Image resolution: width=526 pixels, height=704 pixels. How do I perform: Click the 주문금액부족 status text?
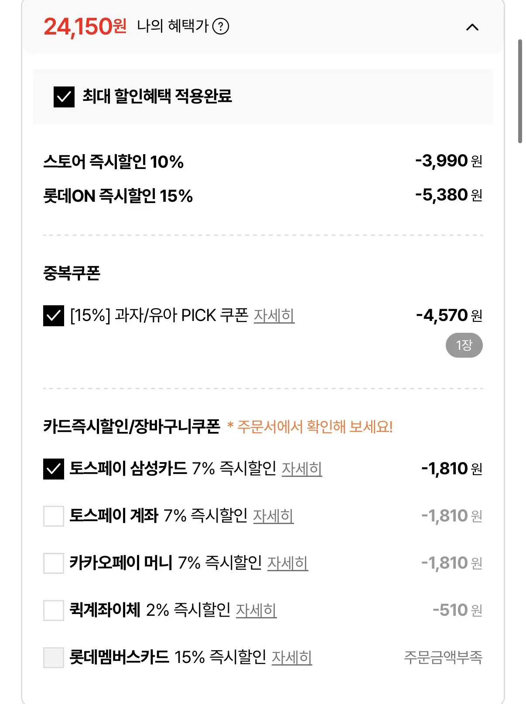click(443, 657)
